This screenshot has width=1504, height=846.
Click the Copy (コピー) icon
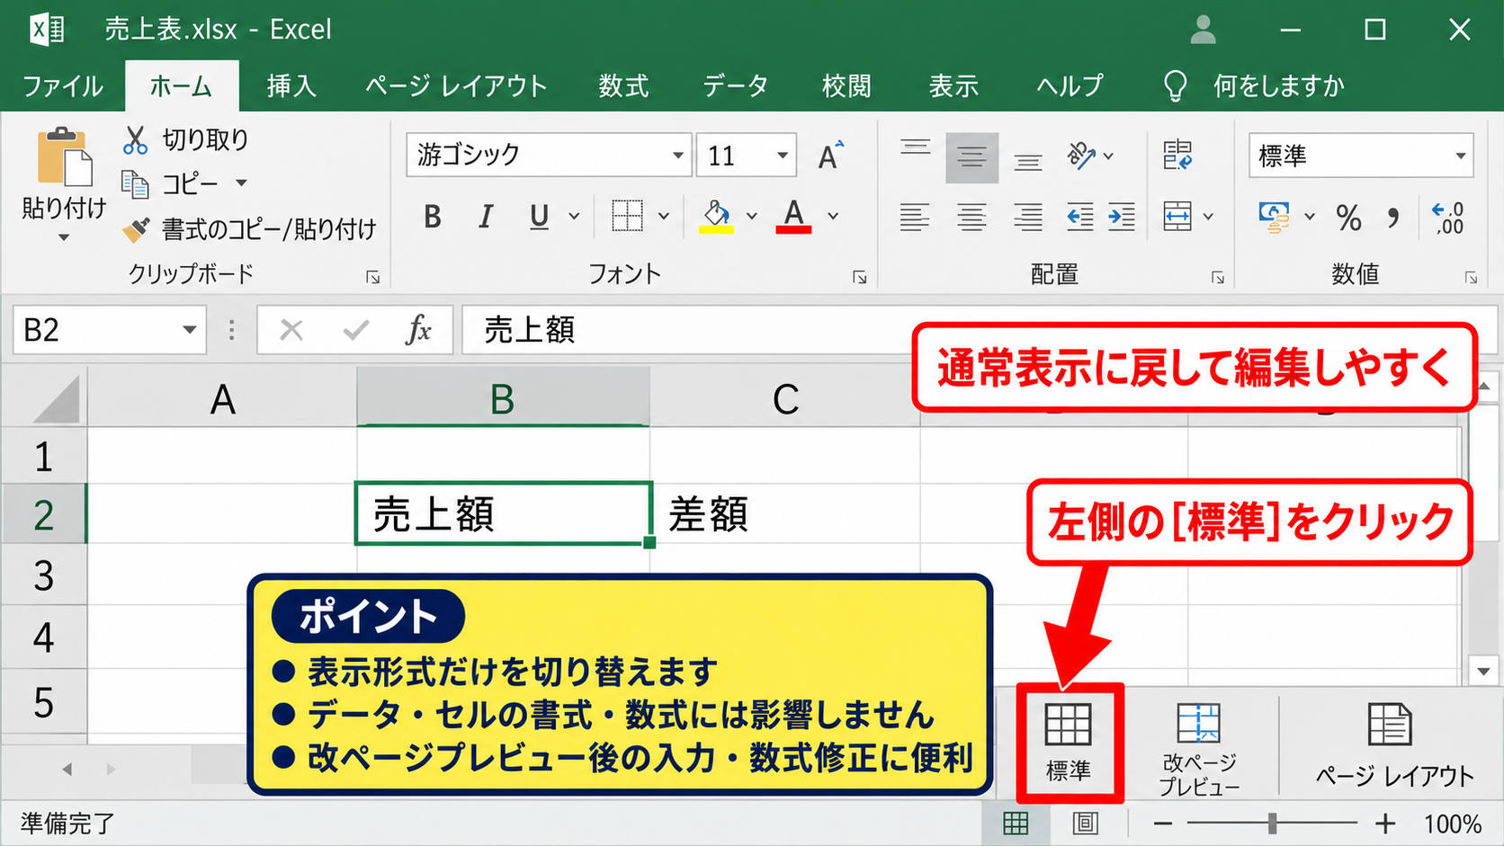135,184
